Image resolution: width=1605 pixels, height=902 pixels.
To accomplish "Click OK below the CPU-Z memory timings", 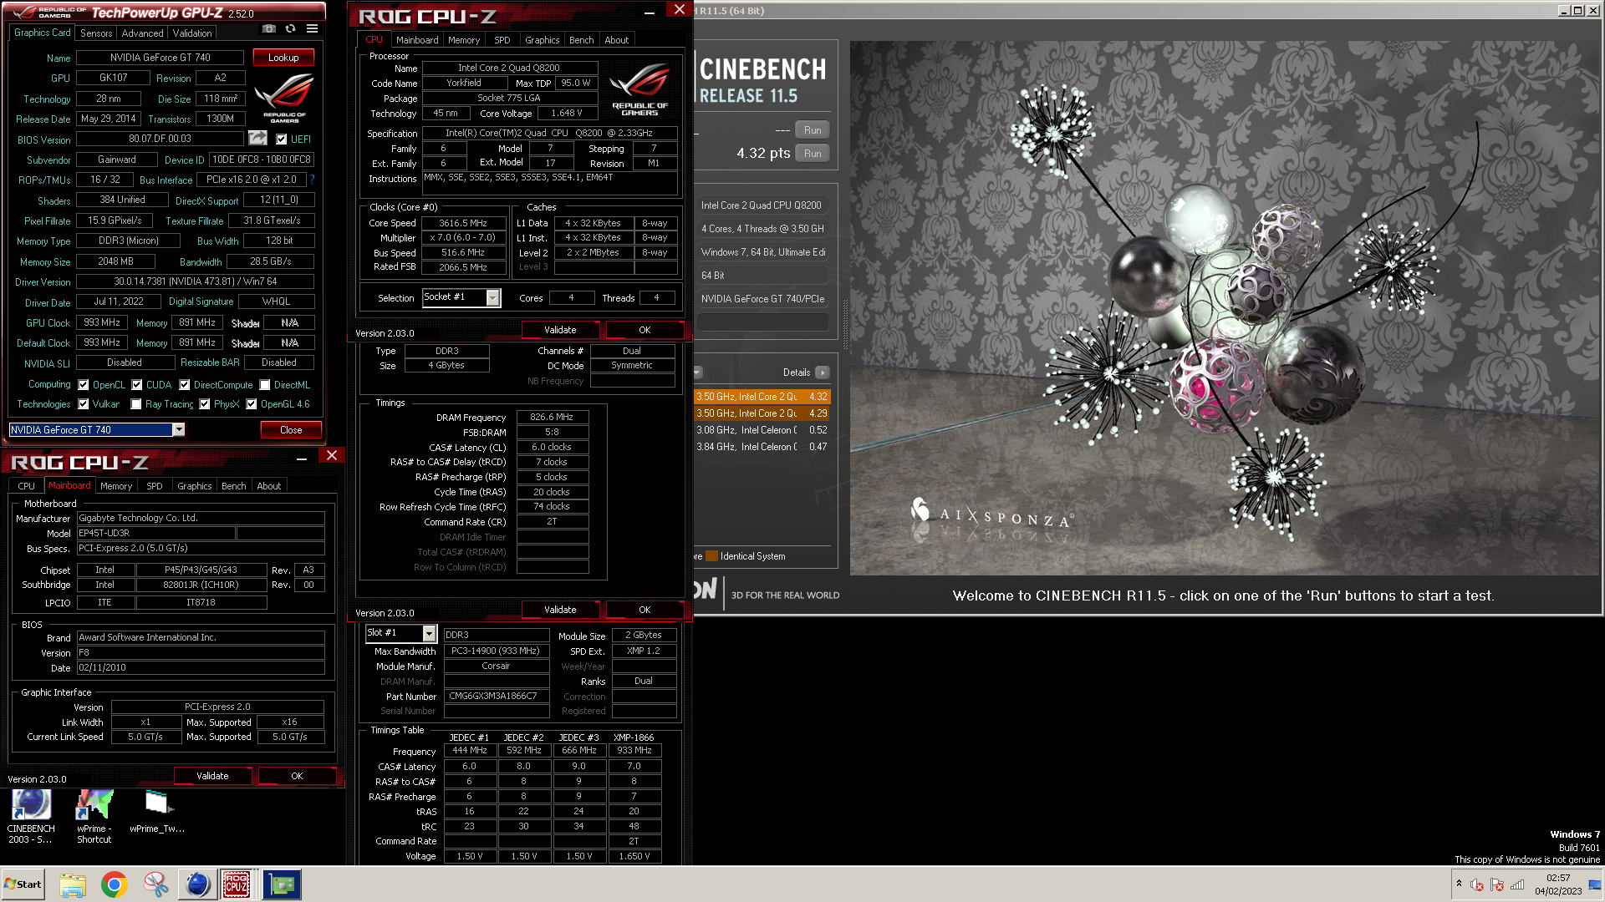I will click(x=645, y=610).
